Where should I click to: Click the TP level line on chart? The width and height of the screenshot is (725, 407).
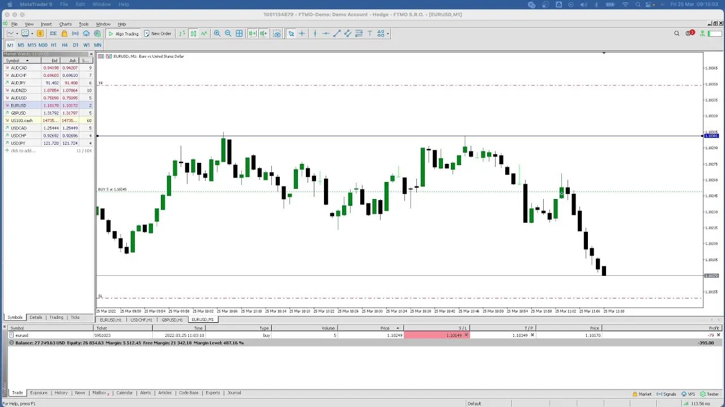[399, 85]
